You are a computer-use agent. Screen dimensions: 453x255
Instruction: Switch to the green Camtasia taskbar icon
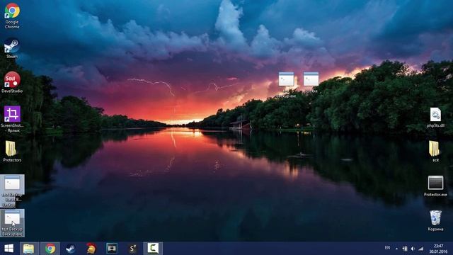pos(153,249)
